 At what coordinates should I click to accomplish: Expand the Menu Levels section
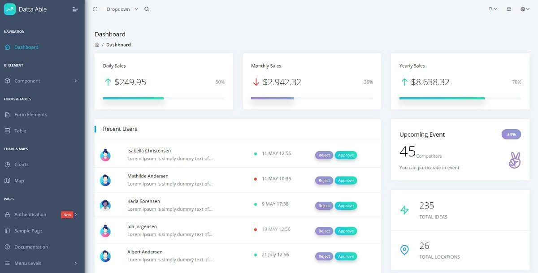tap(29, 263)
